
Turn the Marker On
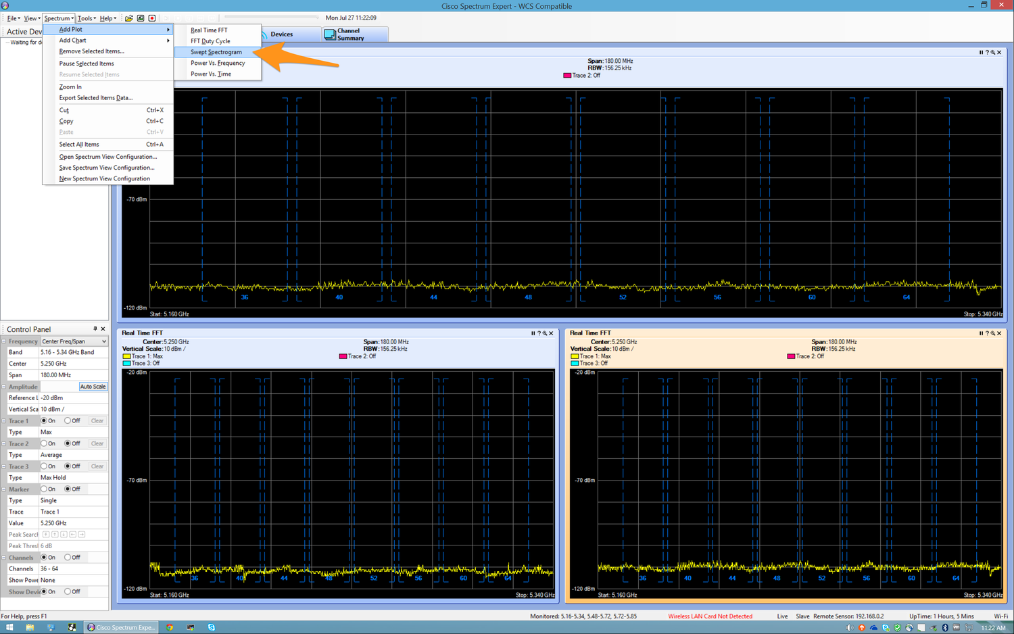point(44,489)
